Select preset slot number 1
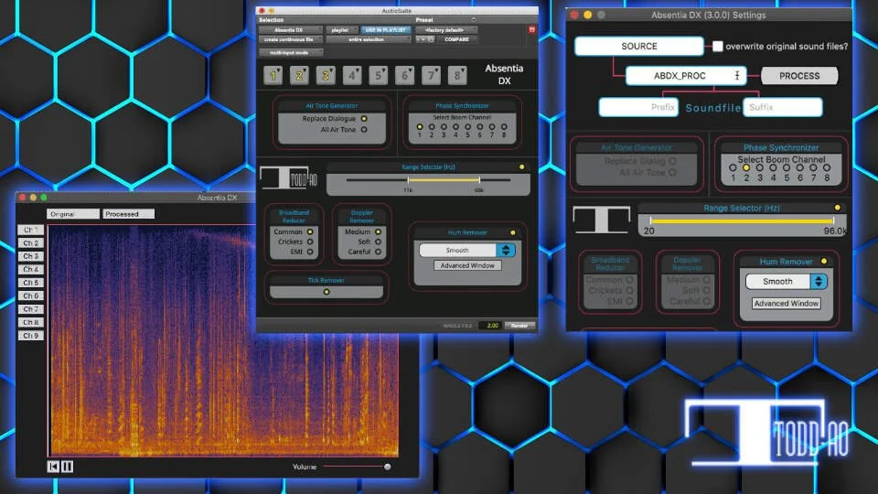This screenshot has width=878, height=494. 273,75
